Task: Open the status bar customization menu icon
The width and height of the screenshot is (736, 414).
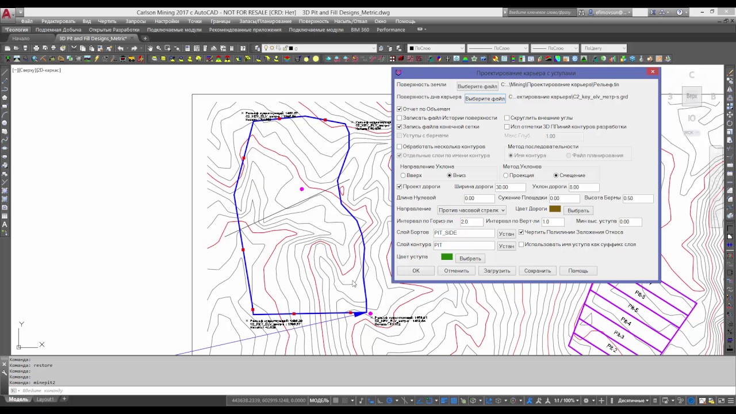Action: 730,401
